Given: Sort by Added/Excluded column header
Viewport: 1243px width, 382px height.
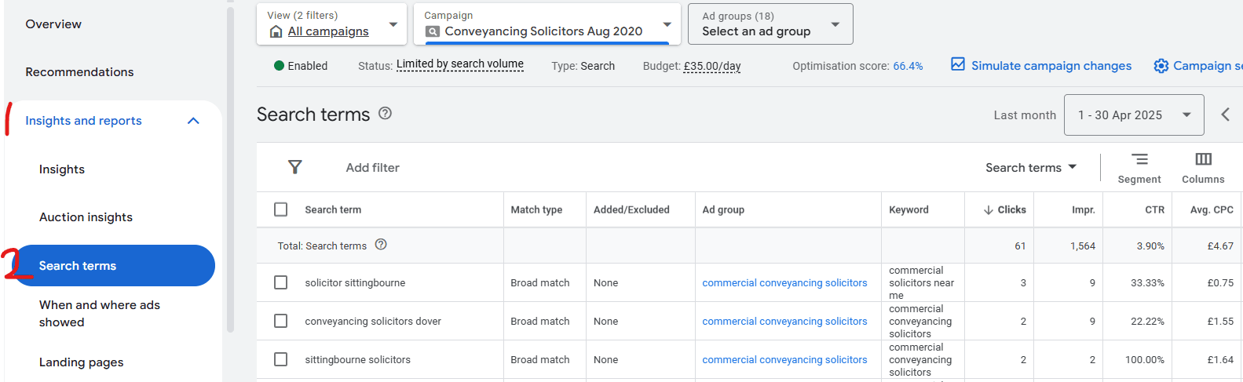Looking at the screenshot, I should [x=631, y=209].
